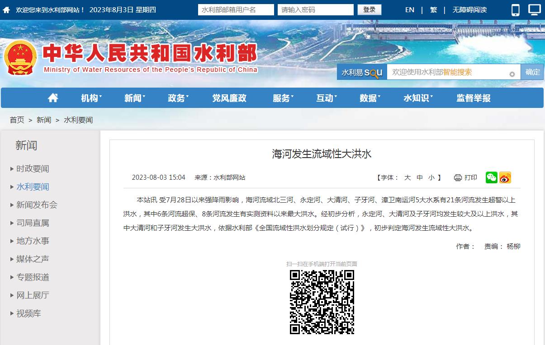Click the 确定 search button
545x345 pixels.
click(x=532, y=72)
